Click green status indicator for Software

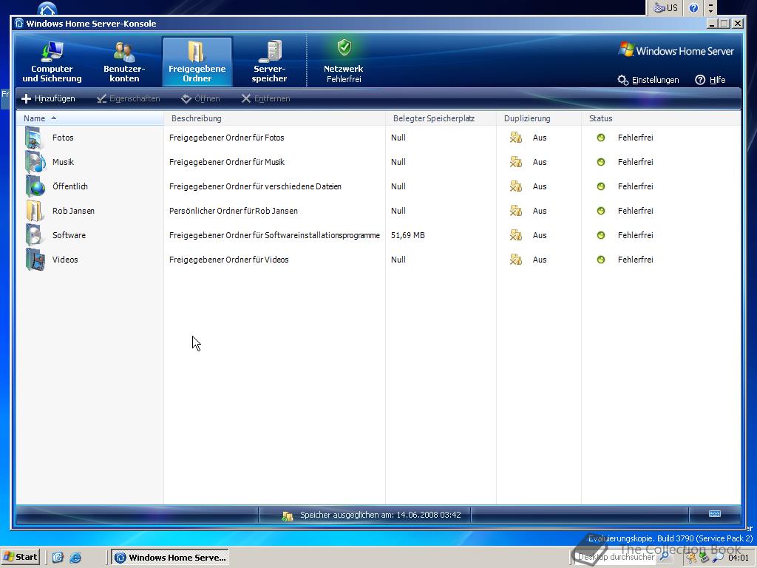point(600,235)
